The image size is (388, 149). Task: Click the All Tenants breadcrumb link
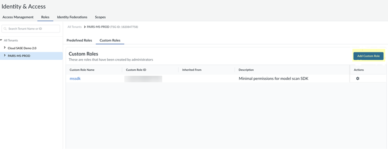click(74, 27)
